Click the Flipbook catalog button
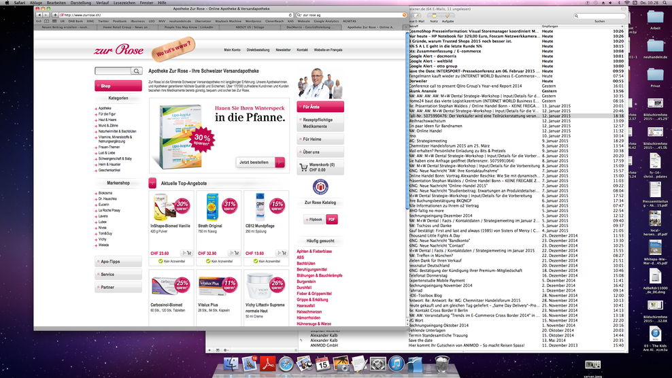The image size is (672, 378). [314, 220]
